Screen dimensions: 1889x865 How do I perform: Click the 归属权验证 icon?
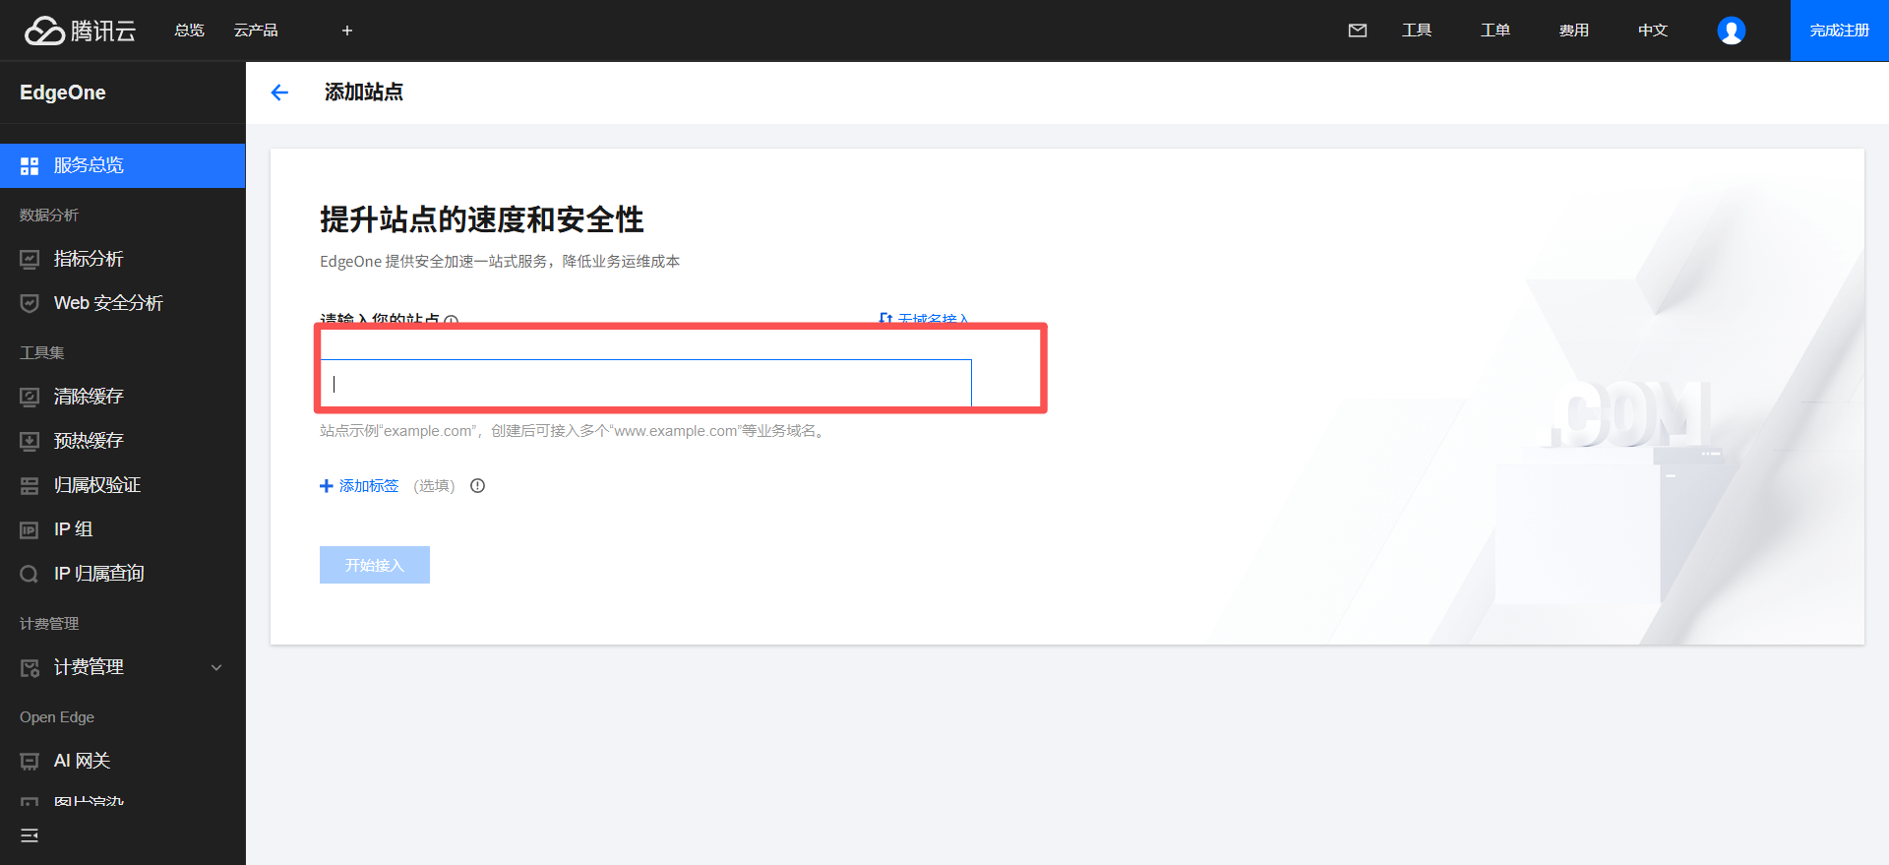coord(30,485)
